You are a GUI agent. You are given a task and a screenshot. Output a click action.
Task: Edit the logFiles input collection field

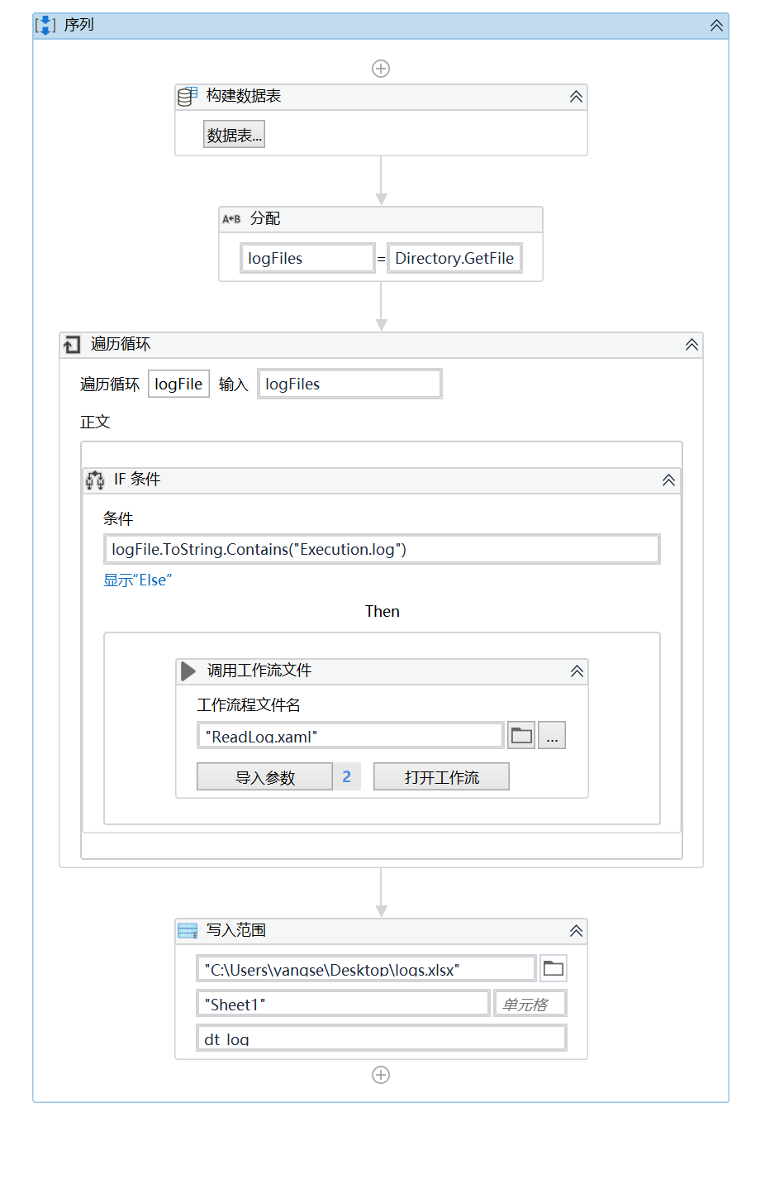point(349,384)
